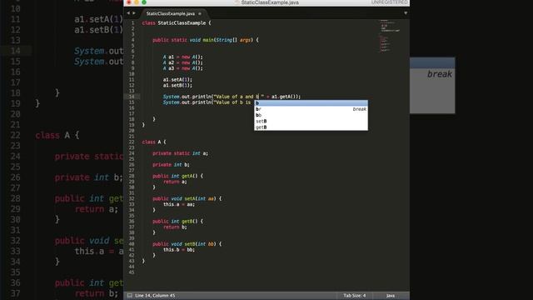Click the 'public int getA() {' line

(177, 176)
